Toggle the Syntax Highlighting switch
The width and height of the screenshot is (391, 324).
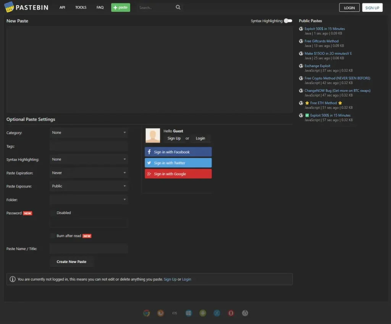coord(288,21)
